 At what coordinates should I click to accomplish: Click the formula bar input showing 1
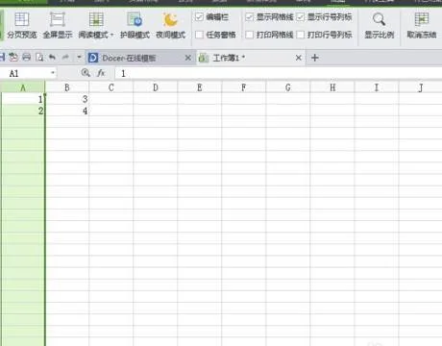[278, 73]
